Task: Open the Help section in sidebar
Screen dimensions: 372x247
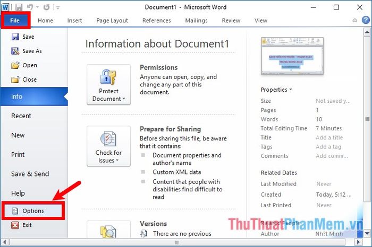Action: point(34,193)
